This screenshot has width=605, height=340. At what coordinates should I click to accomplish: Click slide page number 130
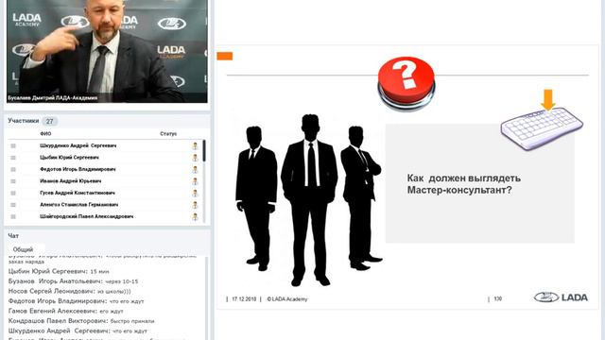click(x=498, y=298)
